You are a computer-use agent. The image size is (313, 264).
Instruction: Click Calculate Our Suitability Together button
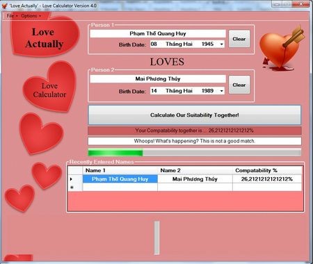[x=195, y=115]
